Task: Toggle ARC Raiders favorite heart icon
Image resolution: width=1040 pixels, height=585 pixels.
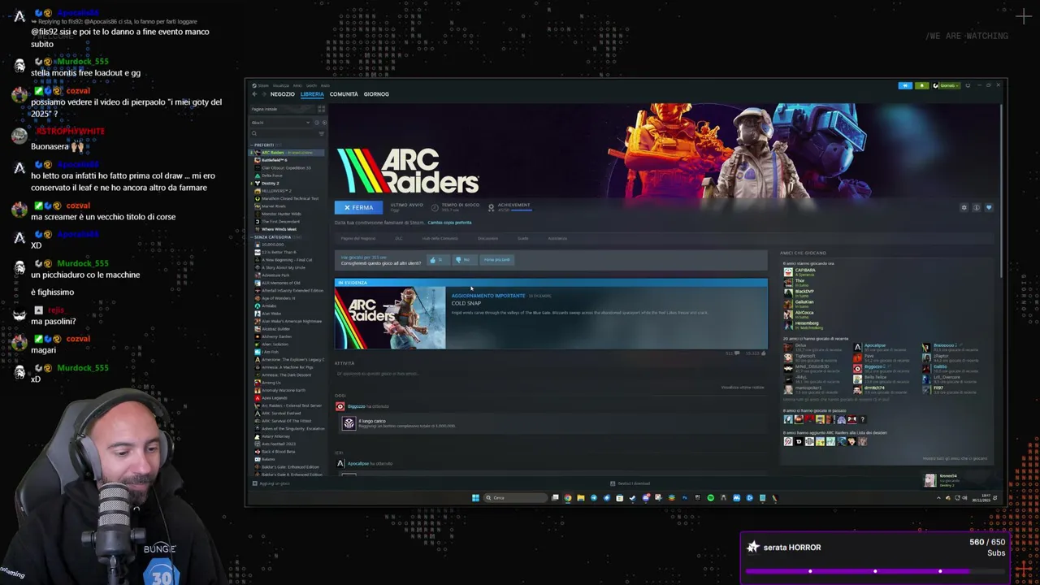Action: coord(989,208)
